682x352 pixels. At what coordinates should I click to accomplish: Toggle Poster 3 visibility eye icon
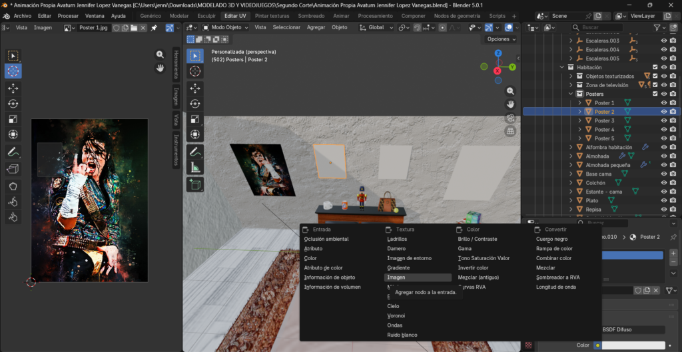[x=664, y=120]
